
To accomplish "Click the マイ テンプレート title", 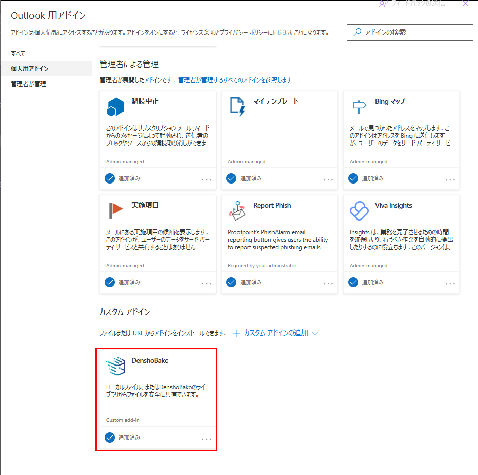I will click(276, 101).
